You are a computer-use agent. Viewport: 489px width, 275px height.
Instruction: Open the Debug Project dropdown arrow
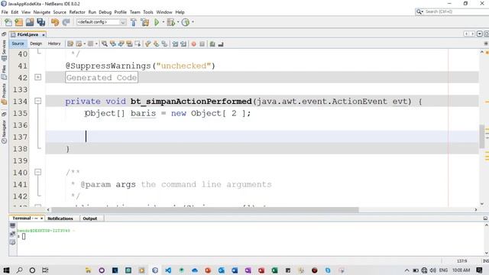coord(178,22)
